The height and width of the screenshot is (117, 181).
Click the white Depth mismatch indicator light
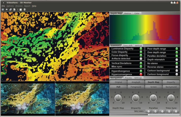(177, 60)
